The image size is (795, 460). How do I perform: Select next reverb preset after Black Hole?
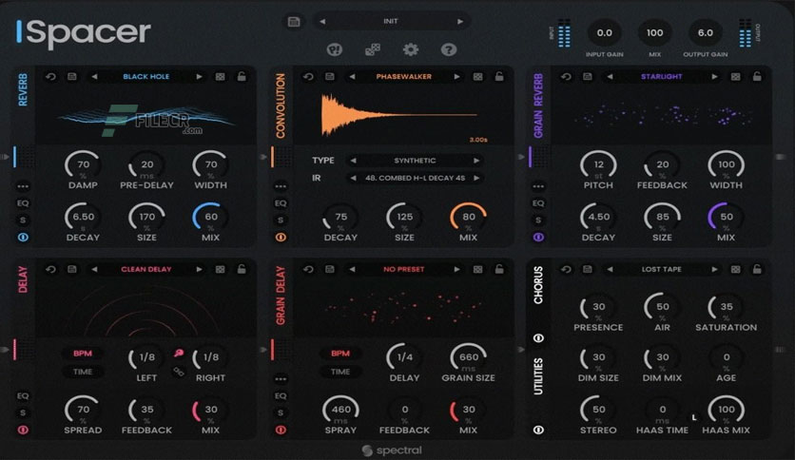pos(200,76)
